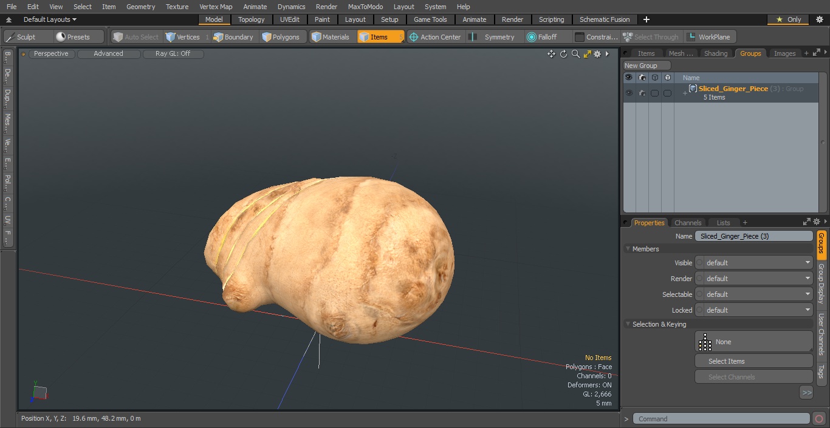Screen dimensions: 830x428
Task: Open the Perspective view type dropdown
Action: tap(52, 54)
